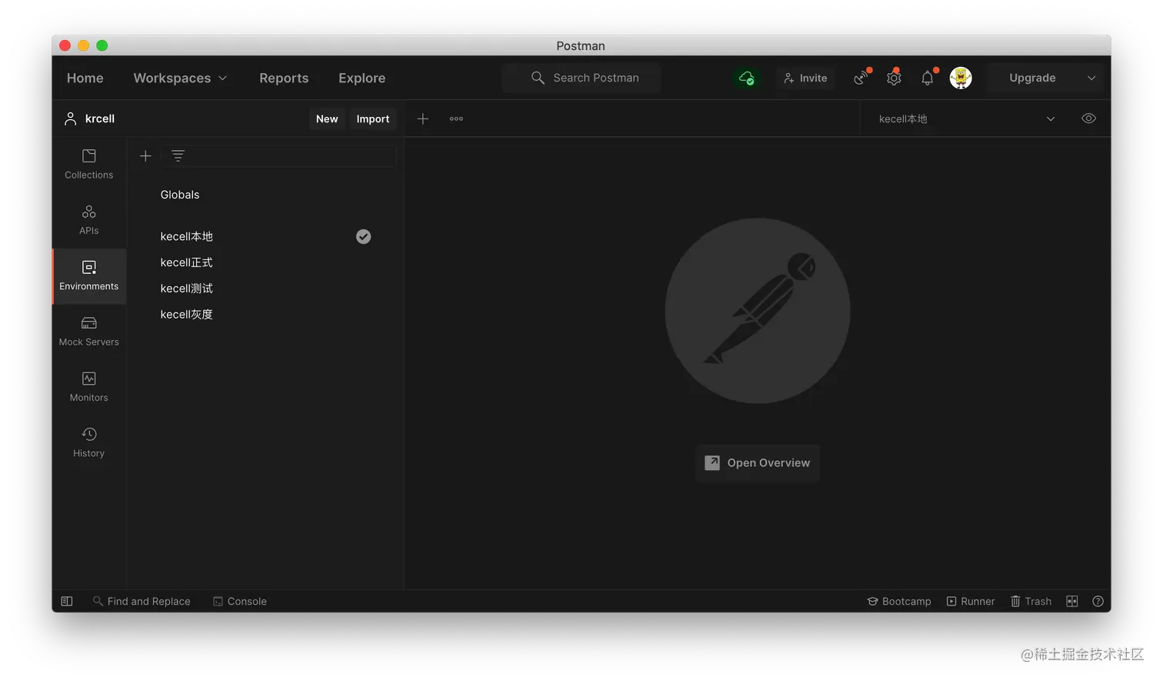Click the krcell workspace user icon

pos(71,119)
